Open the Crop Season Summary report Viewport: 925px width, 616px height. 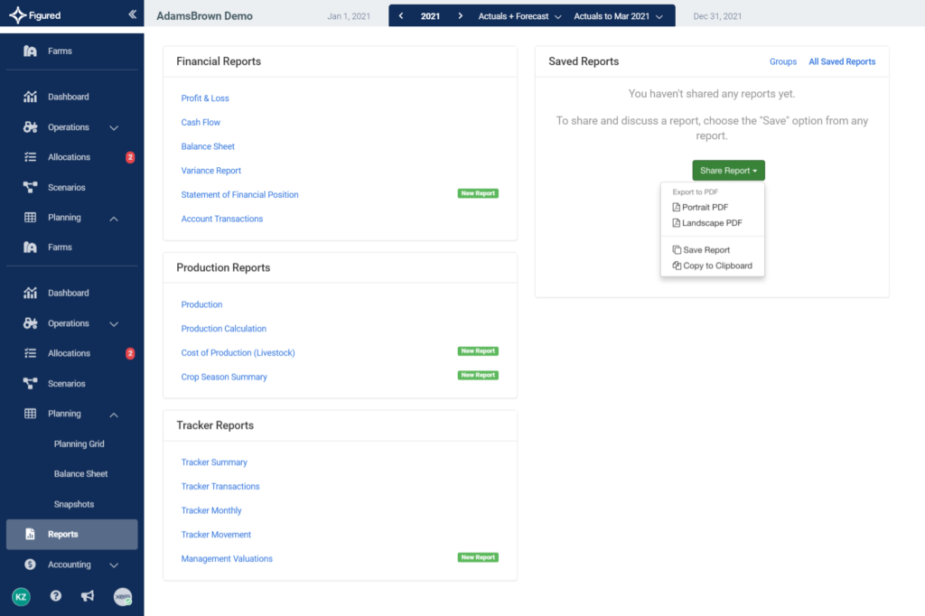pos(224,377)
